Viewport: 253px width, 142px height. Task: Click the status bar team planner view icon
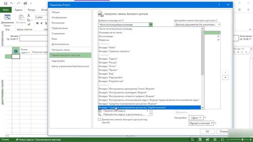pos(208,140)
